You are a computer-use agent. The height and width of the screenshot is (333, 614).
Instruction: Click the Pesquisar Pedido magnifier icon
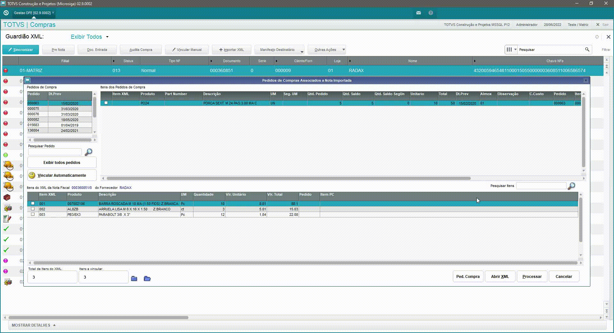click(89, 152)
